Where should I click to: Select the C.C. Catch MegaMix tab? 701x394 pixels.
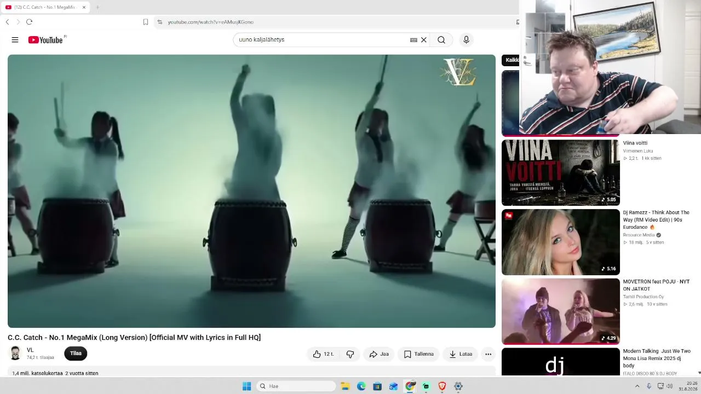tap(45, 7)
